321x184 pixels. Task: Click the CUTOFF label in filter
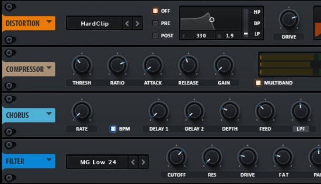coord(177,175)
